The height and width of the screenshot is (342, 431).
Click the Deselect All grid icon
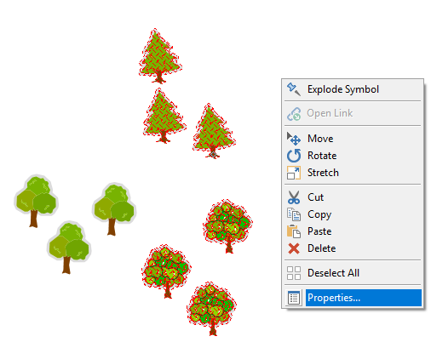(294, 273)
